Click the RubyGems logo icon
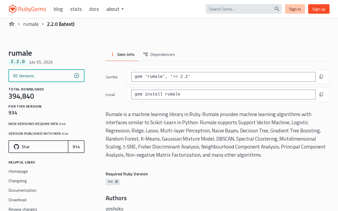The image size is (338, 211). point(13,9)
